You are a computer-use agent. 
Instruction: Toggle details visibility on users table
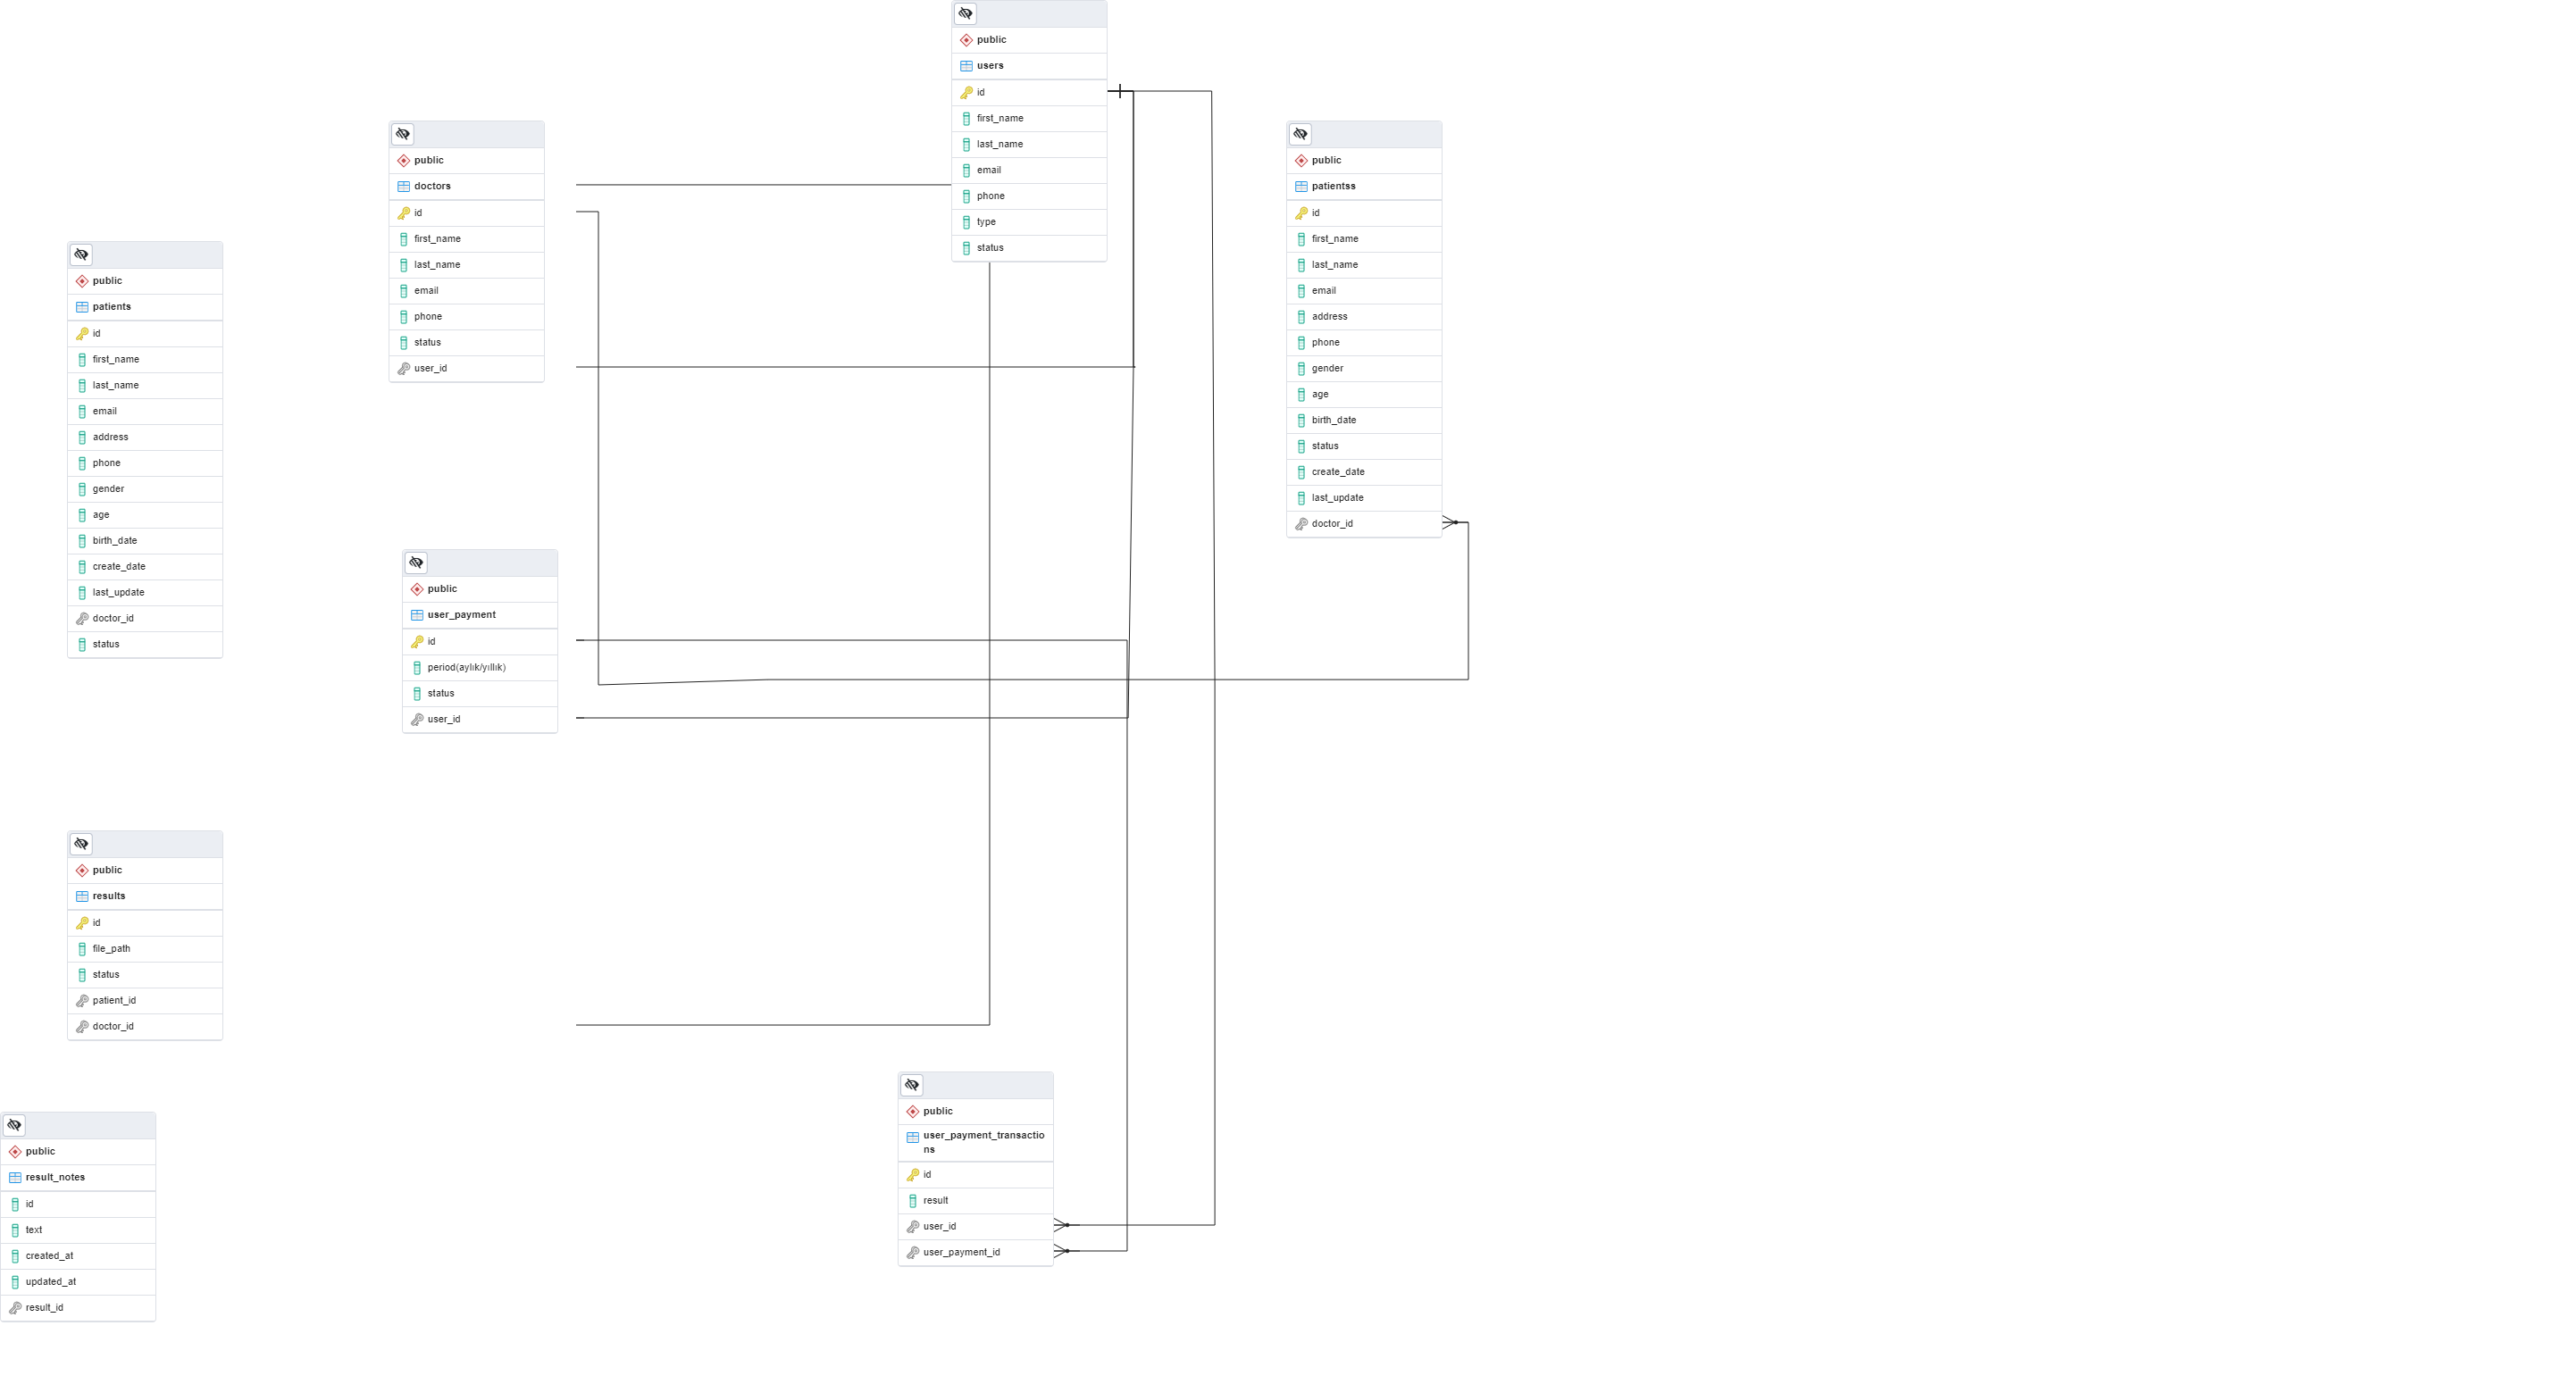coord(965,14)
